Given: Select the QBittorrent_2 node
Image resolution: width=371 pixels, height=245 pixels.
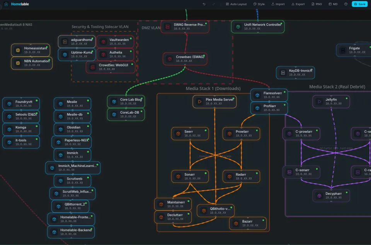Looking at the screenshot, I should point(70,206).
